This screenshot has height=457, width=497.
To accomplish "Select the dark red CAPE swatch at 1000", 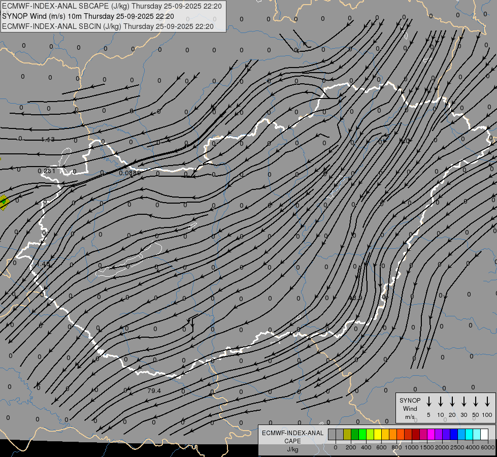I will point(416,434).
